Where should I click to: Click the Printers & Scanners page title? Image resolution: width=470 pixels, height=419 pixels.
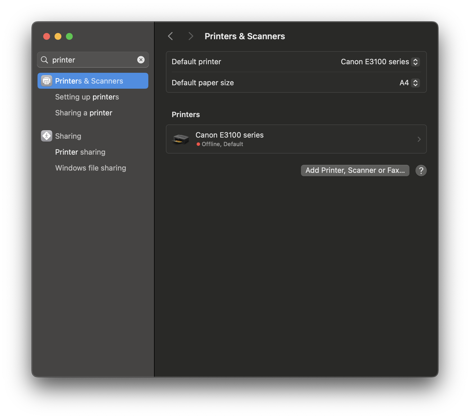coord(245,36)
